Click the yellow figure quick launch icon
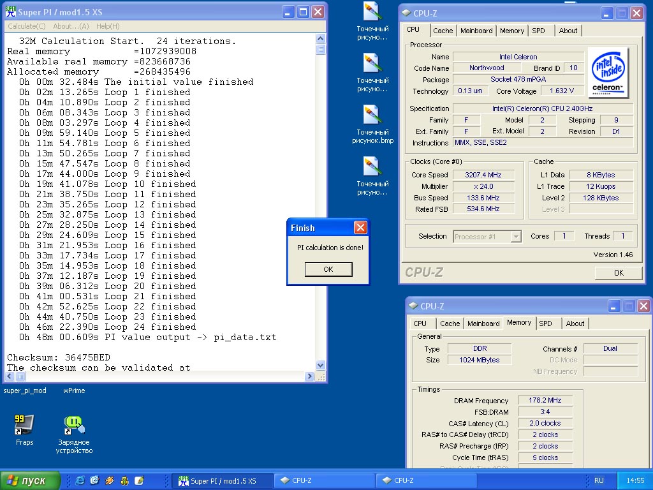This screenshot has width=653, height=490. pyautogui.click(x=124, y=480)
